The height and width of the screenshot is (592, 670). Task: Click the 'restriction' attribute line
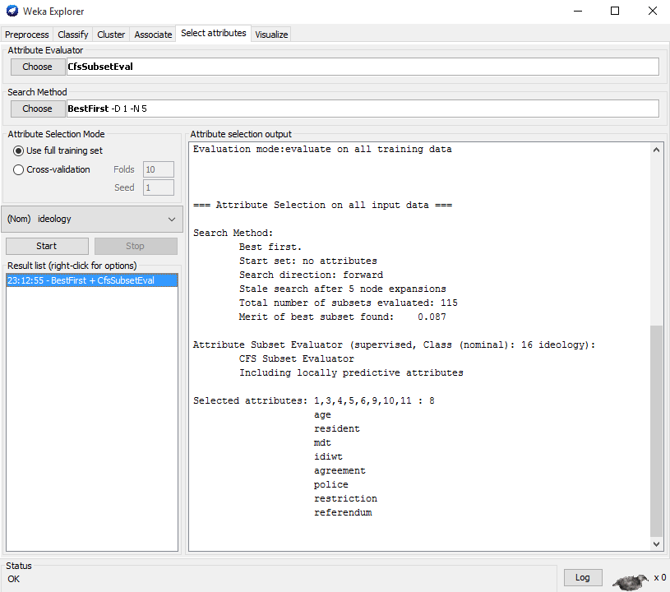coord(345,499)
